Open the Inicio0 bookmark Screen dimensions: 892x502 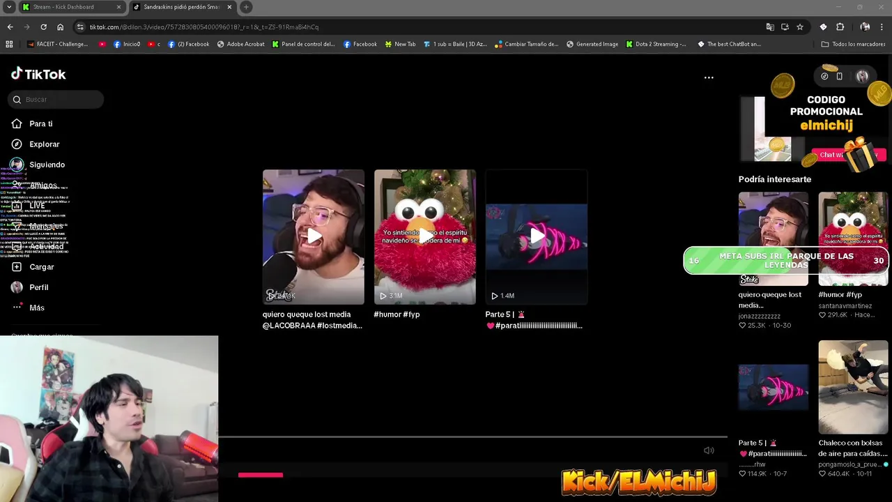pyautogui.click(x=126, y=44)
